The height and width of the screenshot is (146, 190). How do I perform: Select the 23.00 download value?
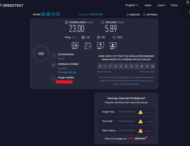pos(77,29)
